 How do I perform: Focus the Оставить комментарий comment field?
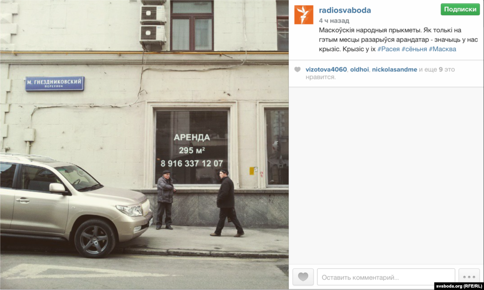point(386,277)
